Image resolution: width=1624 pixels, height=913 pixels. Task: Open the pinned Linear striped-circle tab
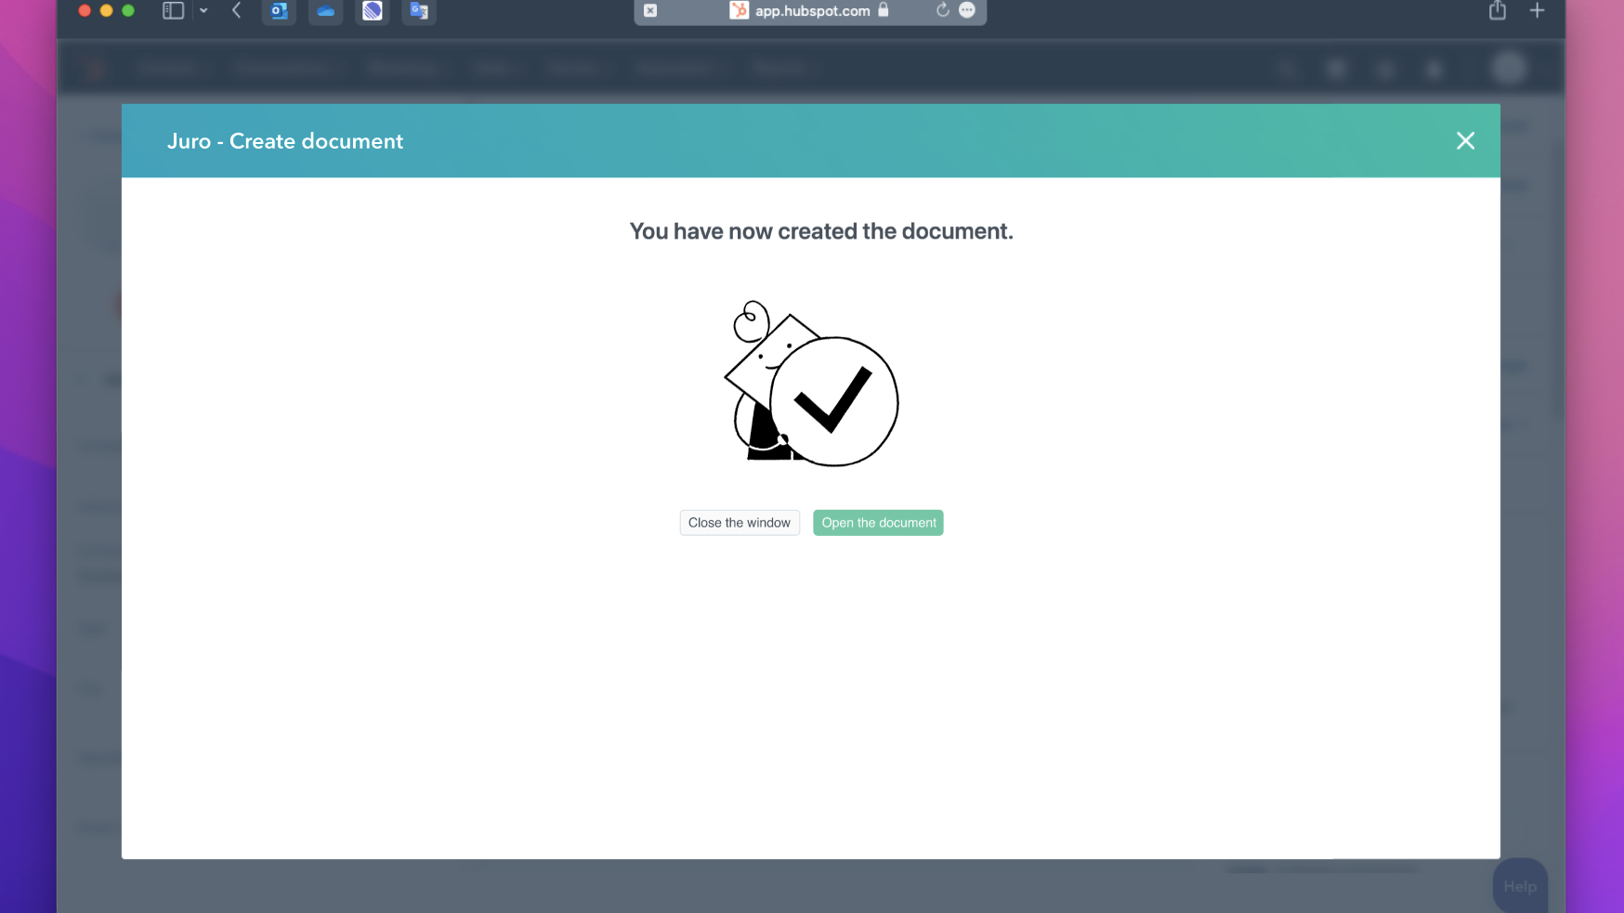coord(373,11)
